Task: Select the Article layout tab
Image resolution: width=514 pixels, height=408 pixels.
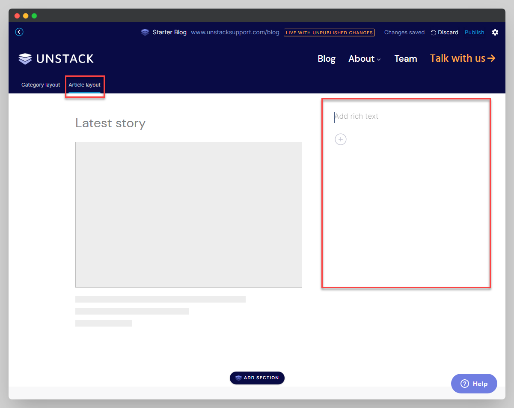Action: click(x=85, y=84)
